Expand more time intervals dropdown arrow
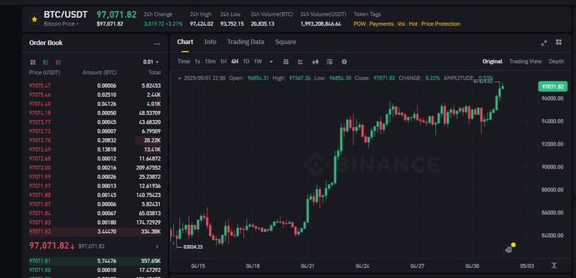The width and height of the screenshot is (576, 278). click(271, 61)
